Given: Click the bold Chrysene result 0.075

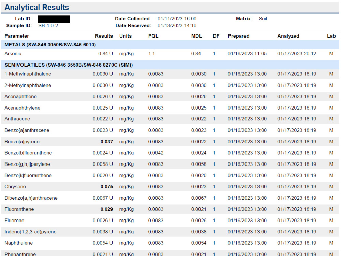Looking at the screenshot, I should pos(107,187).
